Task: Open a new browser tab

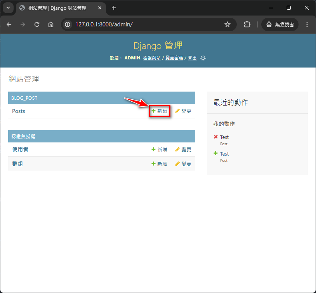Action: pyautogui.click(x=114, y=8)
